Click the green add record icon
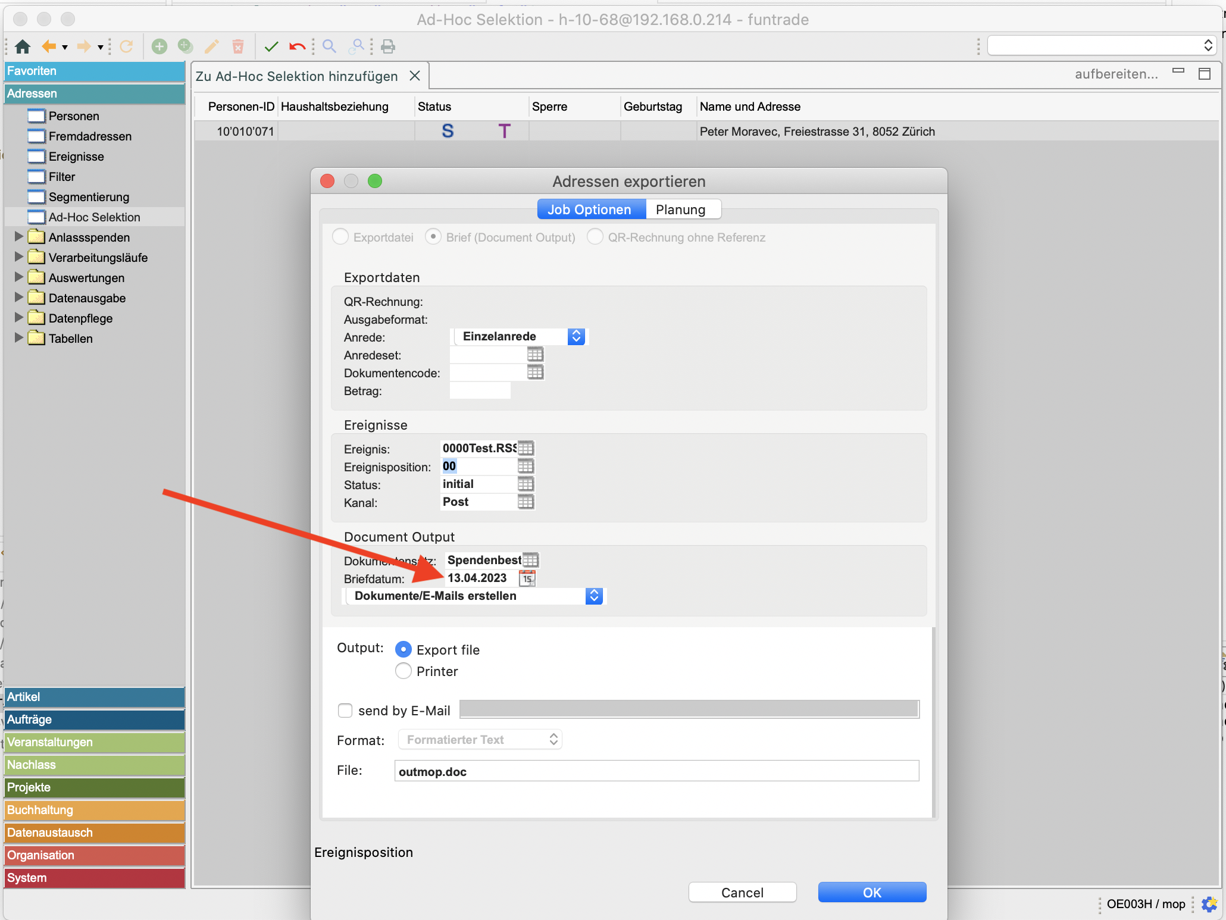The height and width of the screenshot is (920, 1226). click(x=159, y=46)
